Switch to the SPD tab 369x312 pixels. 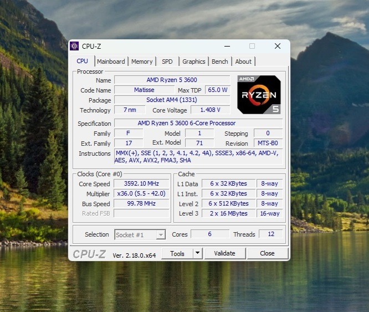pyautogui.click(x=167, y=62)
